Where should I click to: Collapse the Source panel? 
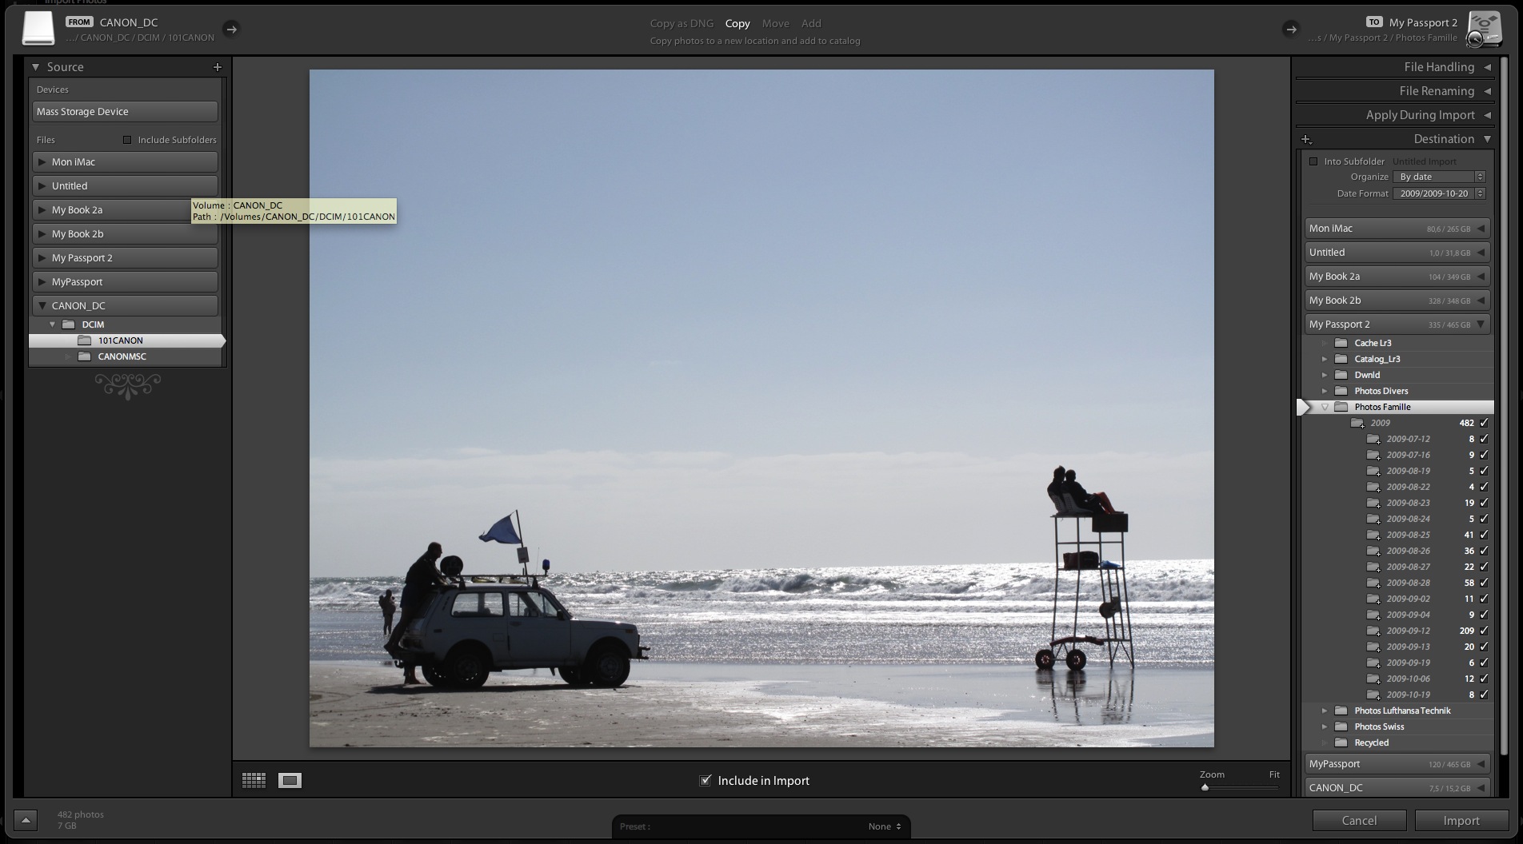36,67
